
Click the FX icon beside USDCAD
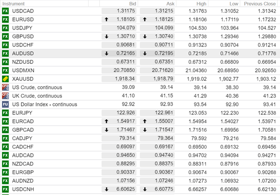5,11
